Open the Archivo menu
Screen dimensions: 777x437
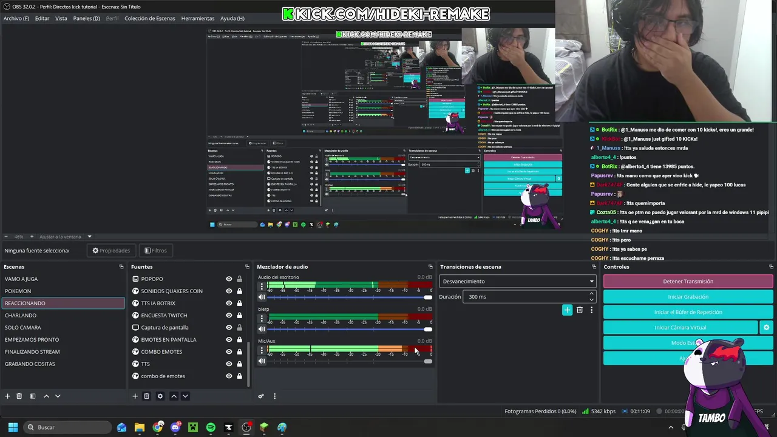tap(16, 18)
